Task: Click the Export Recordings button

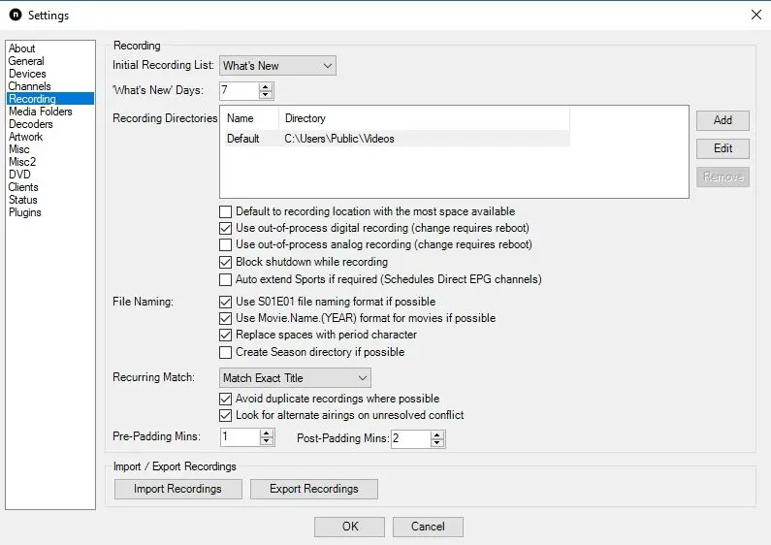Action: pyautogui.click(x=313, y=490)
